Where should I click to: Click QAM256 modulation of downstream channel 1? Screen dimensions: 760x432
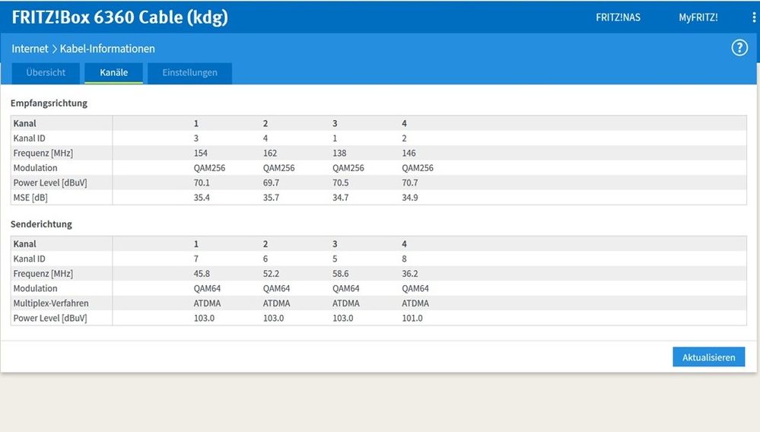[209, 168]
